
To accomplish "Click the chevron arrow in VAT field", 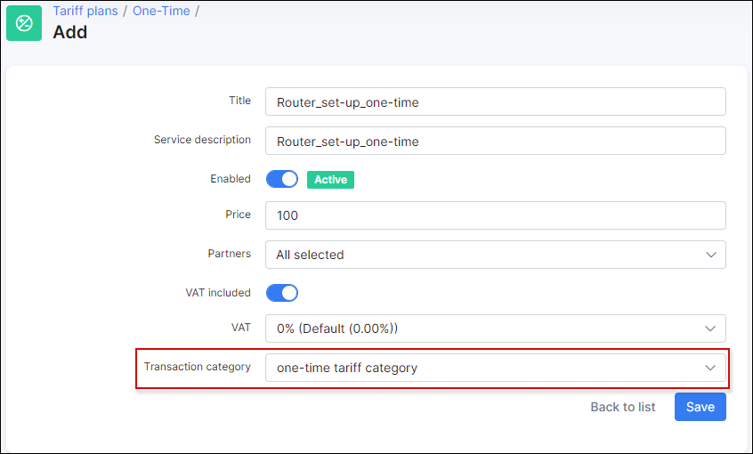I will tap(710, 328).
